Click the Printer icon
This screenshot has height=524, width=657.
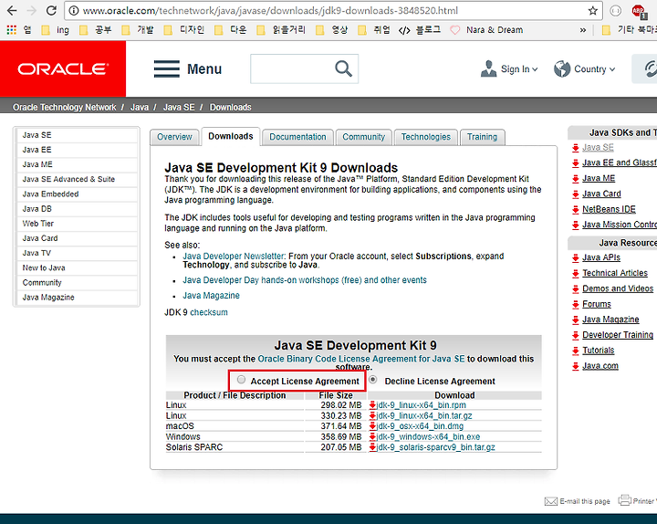[x=624, y=500]
